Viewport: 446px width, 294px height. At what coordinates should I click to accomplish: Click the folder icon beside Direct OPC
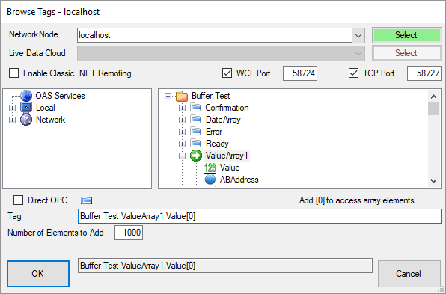tap(87, 200)
